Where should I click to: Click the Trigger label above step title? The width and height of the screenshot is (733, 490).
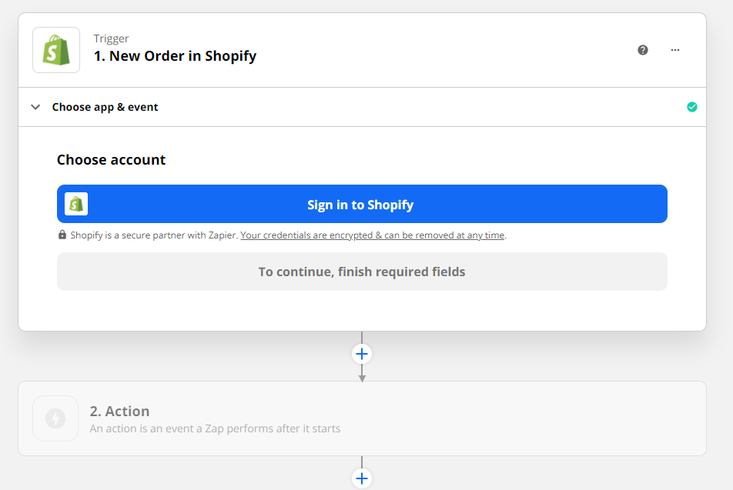(x=111, y=38)
